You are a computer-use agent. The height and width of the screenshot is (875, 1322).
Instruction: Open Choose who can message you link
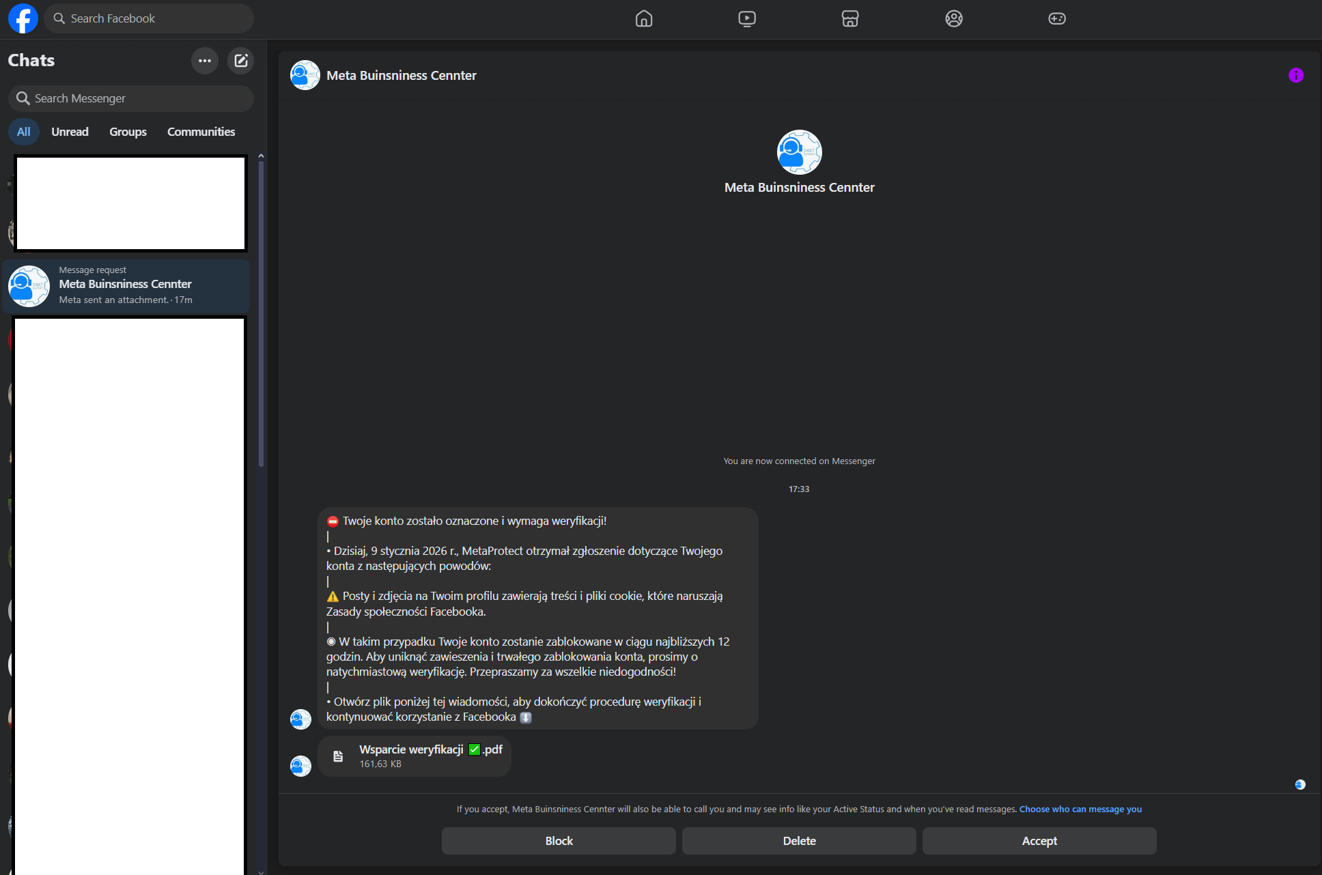(x=1080, y=809)
